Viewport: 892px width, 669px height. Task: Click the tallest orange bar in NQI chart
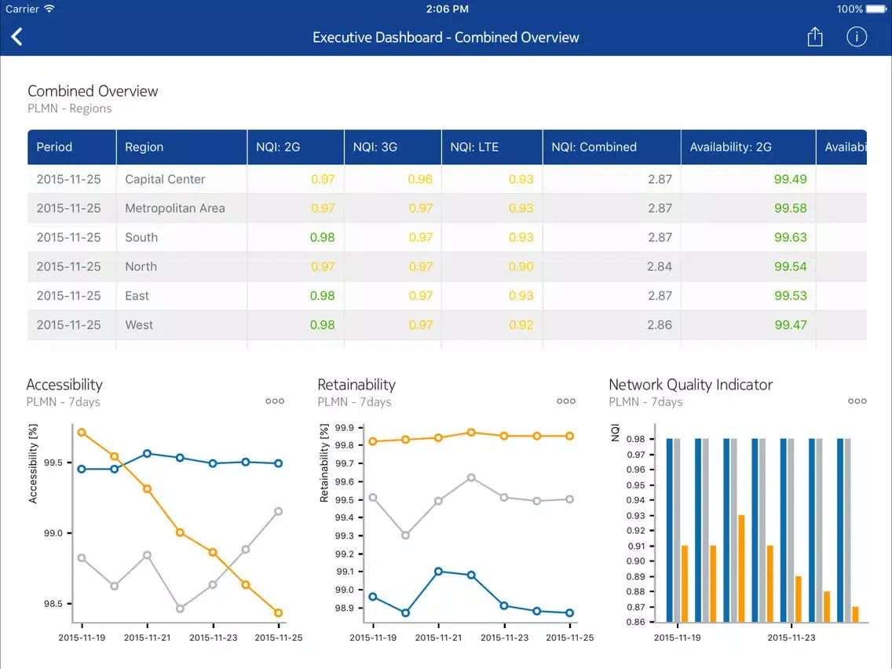pyautogui.click(x=741, y=568)
